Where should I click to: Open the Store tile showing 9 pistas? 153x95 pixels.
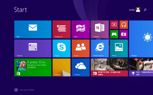click(x=33, y=67)
